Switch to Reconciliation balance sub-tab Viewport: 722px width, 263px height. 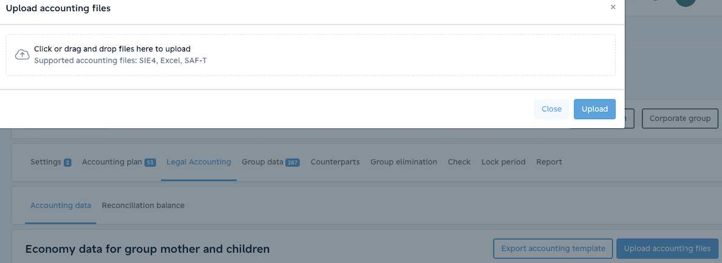pos(143,206)
